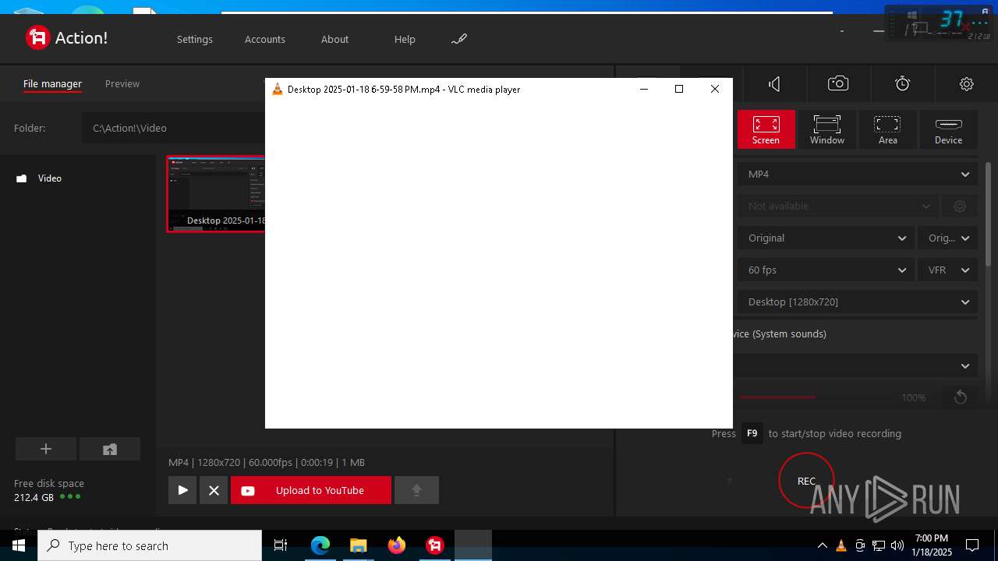Open File Explorer from the taskbar
Viewport: 998px width, 561px height.
tap(358, 545)
